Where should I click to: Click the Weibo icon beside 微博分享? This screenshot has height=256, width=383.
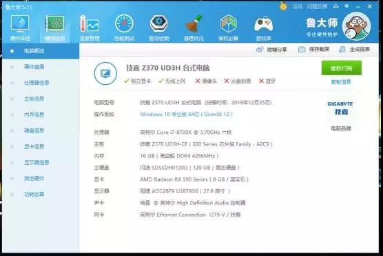point(260,50)
